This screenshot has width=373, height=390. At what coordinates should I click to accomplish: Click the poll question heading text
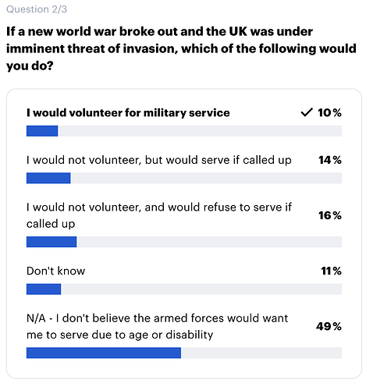pyautogui.click(x=181, y=48)
